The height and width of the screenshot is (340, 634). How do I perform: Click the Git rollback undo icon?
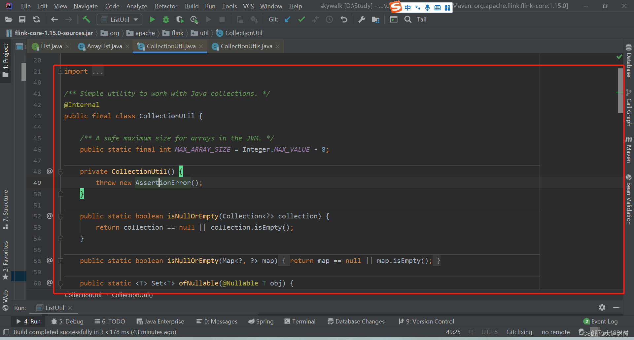[x=344, y=19]
